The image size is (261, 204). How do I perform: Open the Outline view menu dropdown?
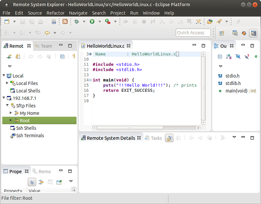tap(221, 66)
